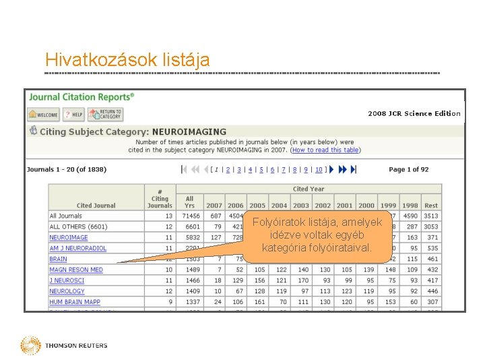Viewport: 485px width, 364px height.
Task: Open Help with the question mark button
Action: point(73,115)
